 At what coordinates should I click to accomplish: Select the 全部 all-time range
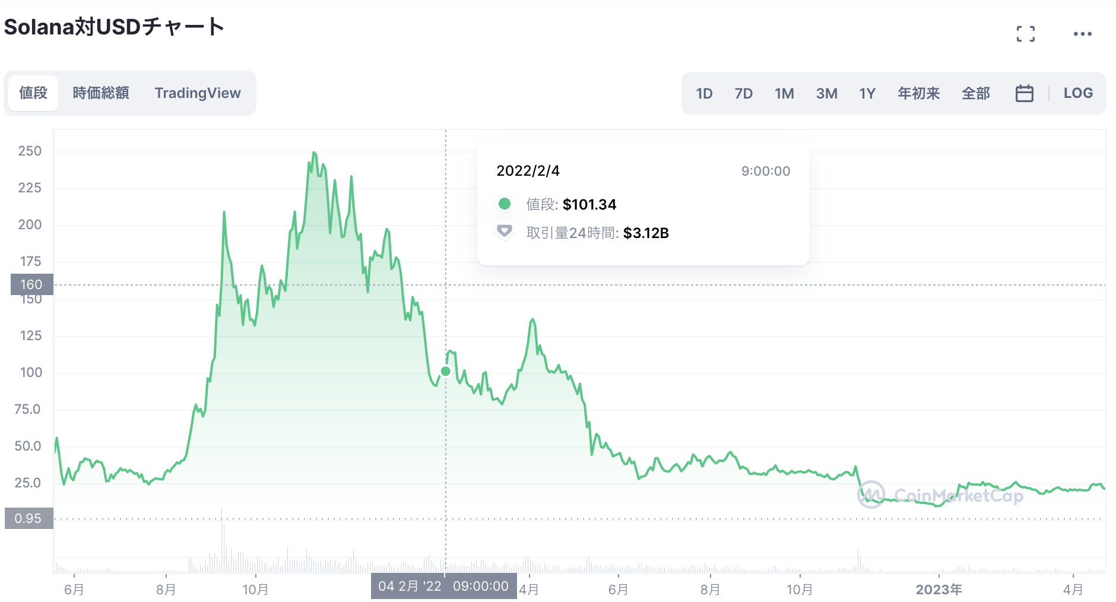coord(976,94)
